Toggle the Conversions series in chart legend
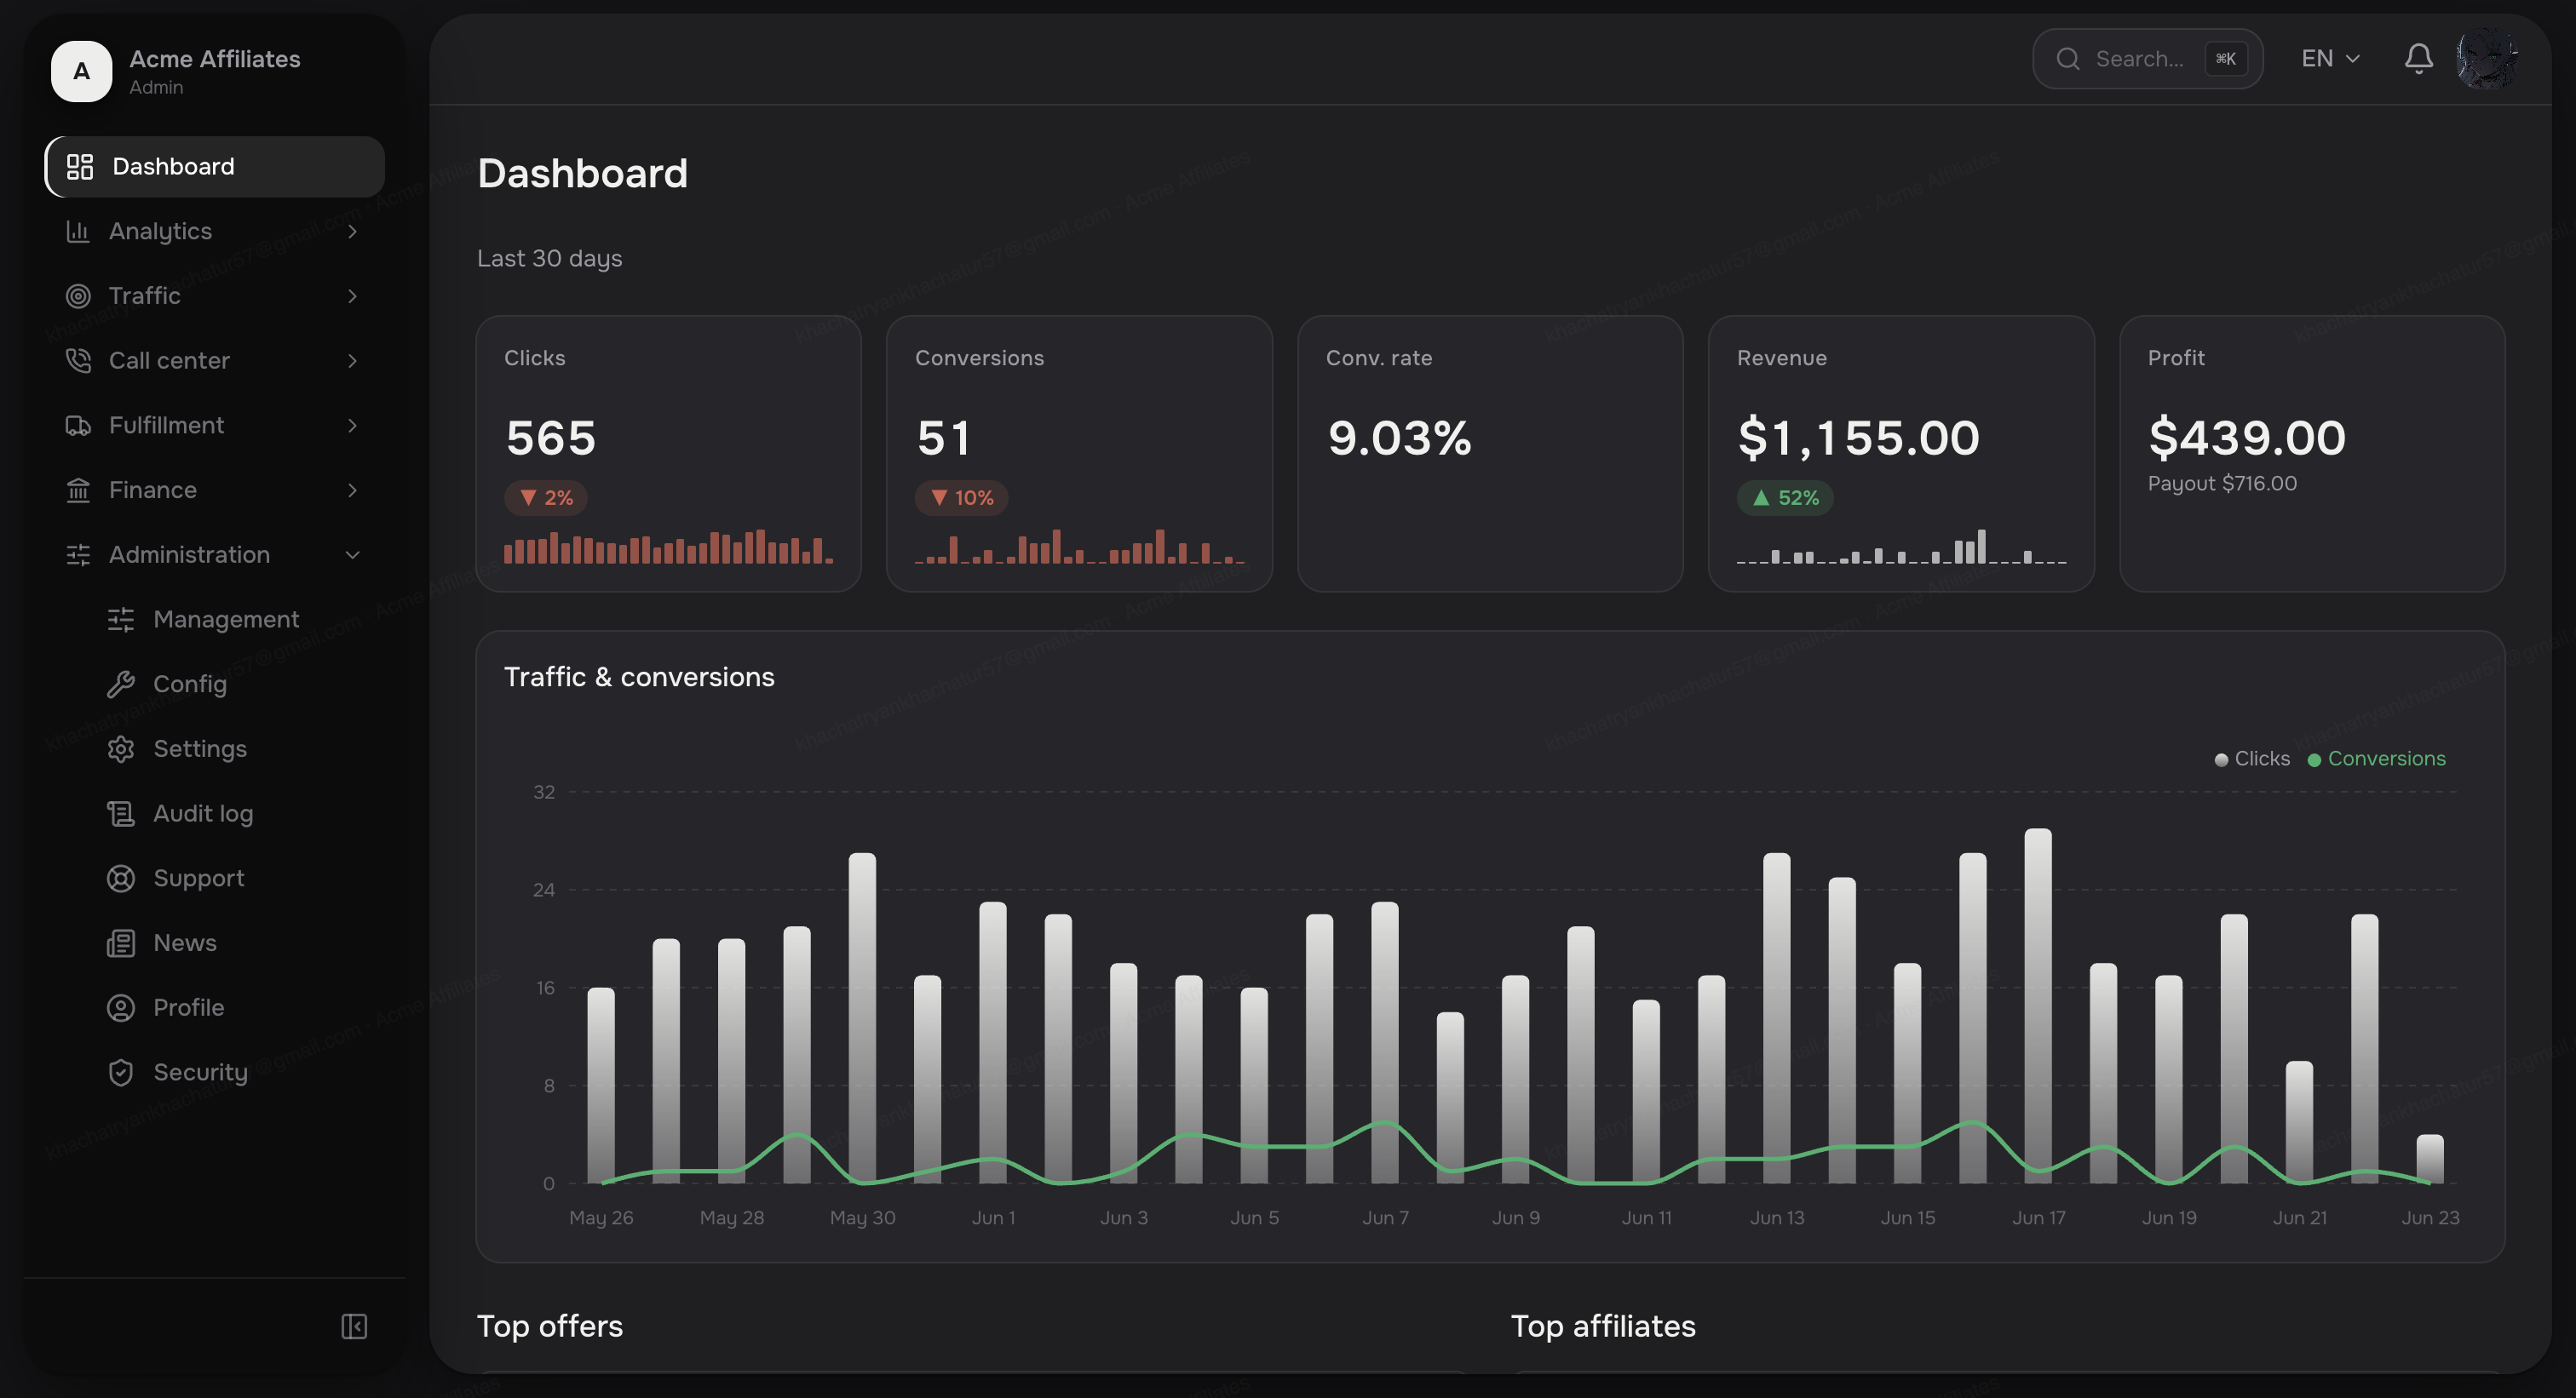 coord(2376,759)
